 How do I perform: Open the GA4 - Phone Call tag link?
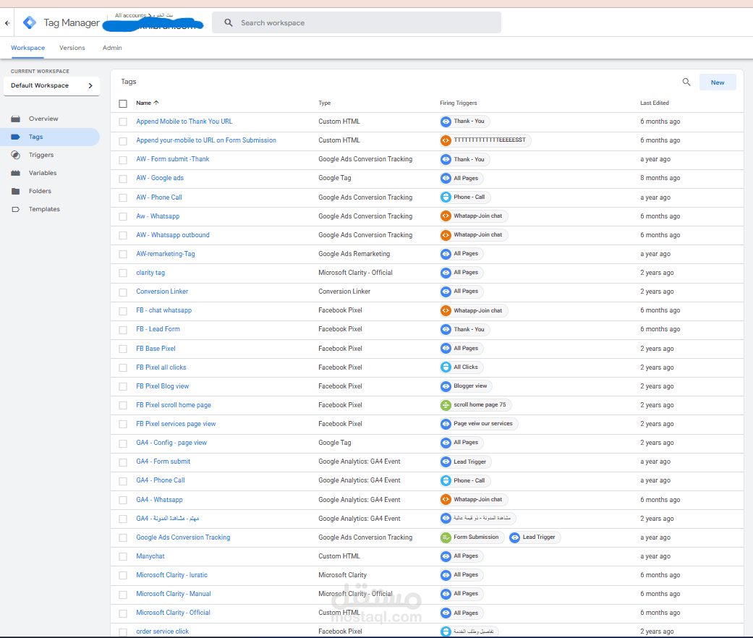pyautogui.click(x=161, y=480)
